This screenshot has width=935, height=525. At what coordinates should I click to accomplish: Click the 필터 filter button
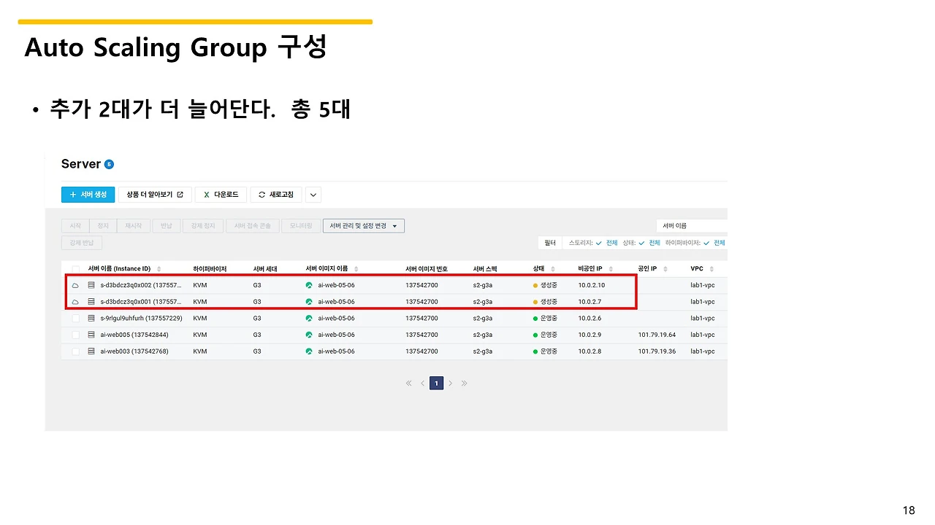tap(550, 243)
